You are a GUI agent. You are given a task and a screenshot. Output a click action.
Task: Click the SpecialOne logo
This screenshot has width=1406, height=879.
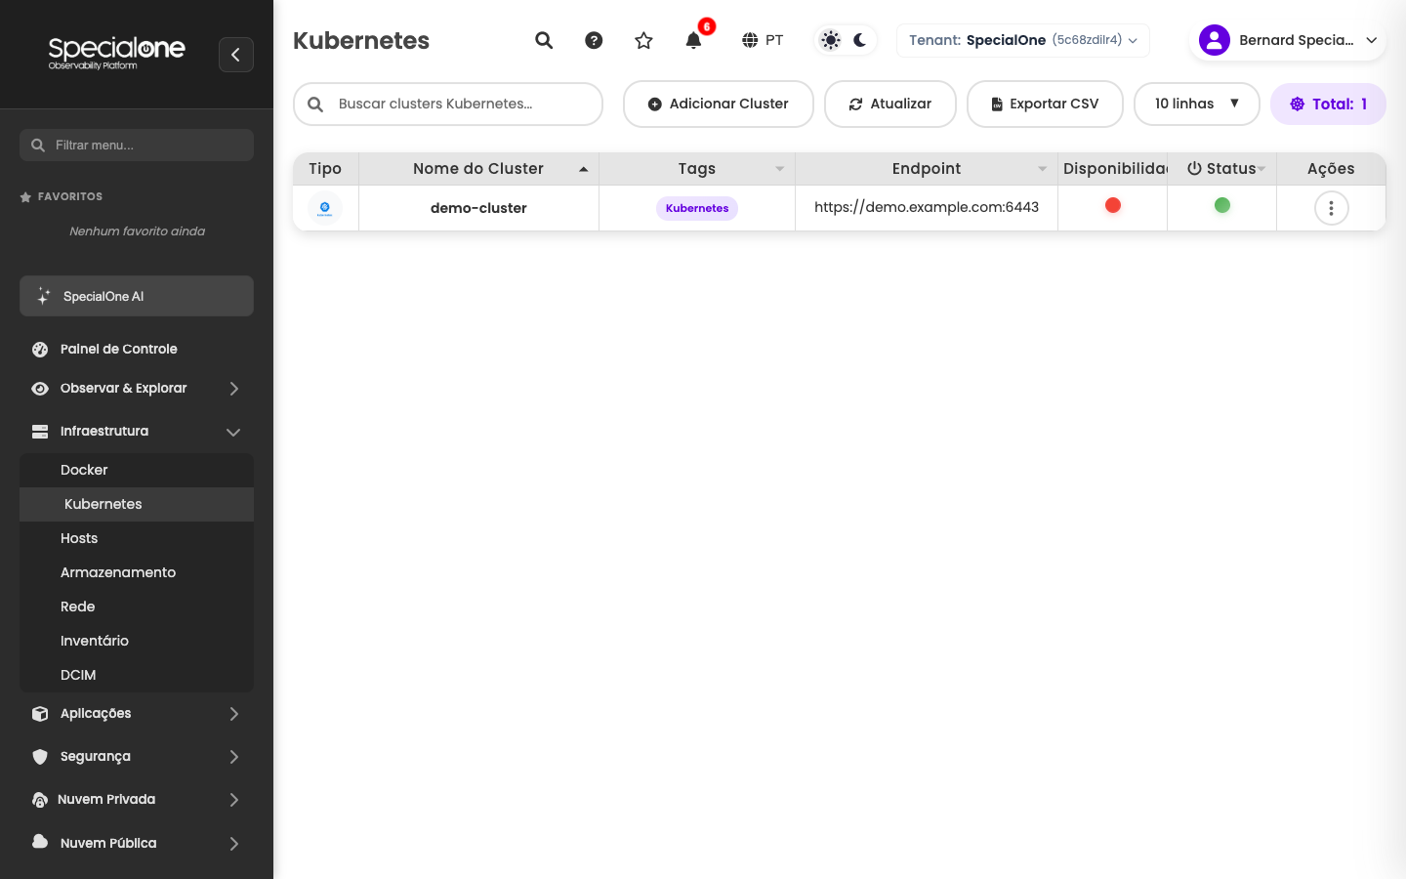point(117,53)
